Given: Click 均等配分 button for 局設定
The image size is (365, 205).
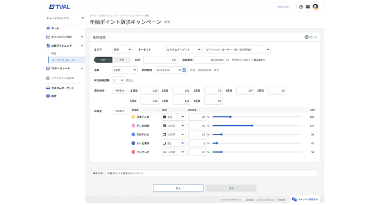Looking at the screenshot, I should click(120, 111).
